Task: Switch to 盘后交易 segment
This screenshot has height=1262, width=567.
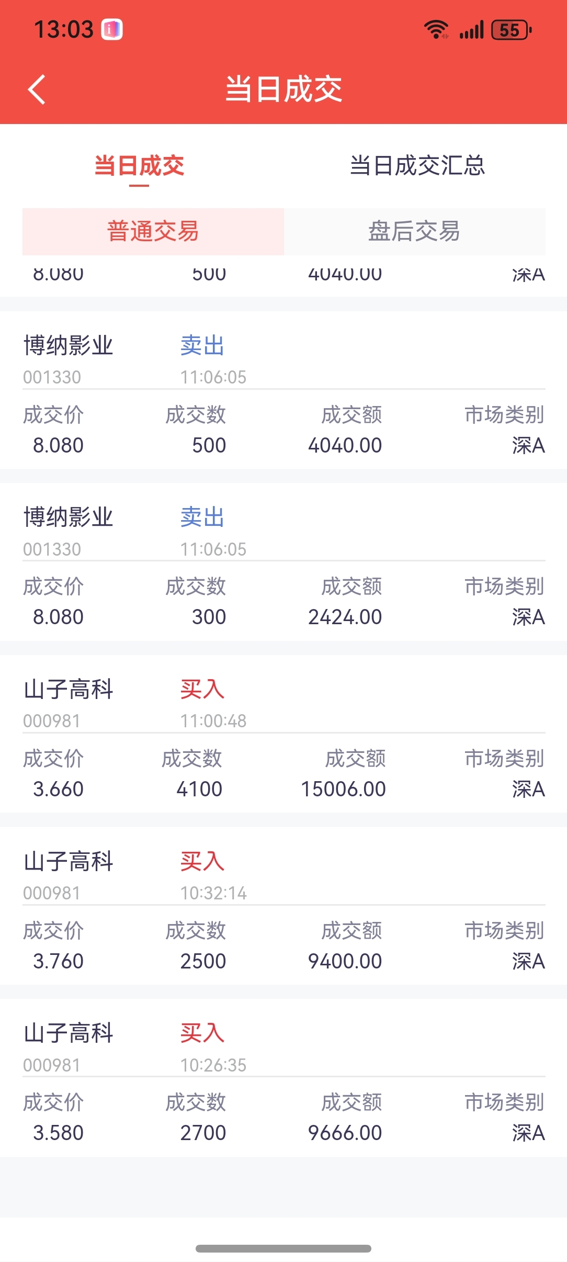Action: pyautogui.click(x=414, y=231)
